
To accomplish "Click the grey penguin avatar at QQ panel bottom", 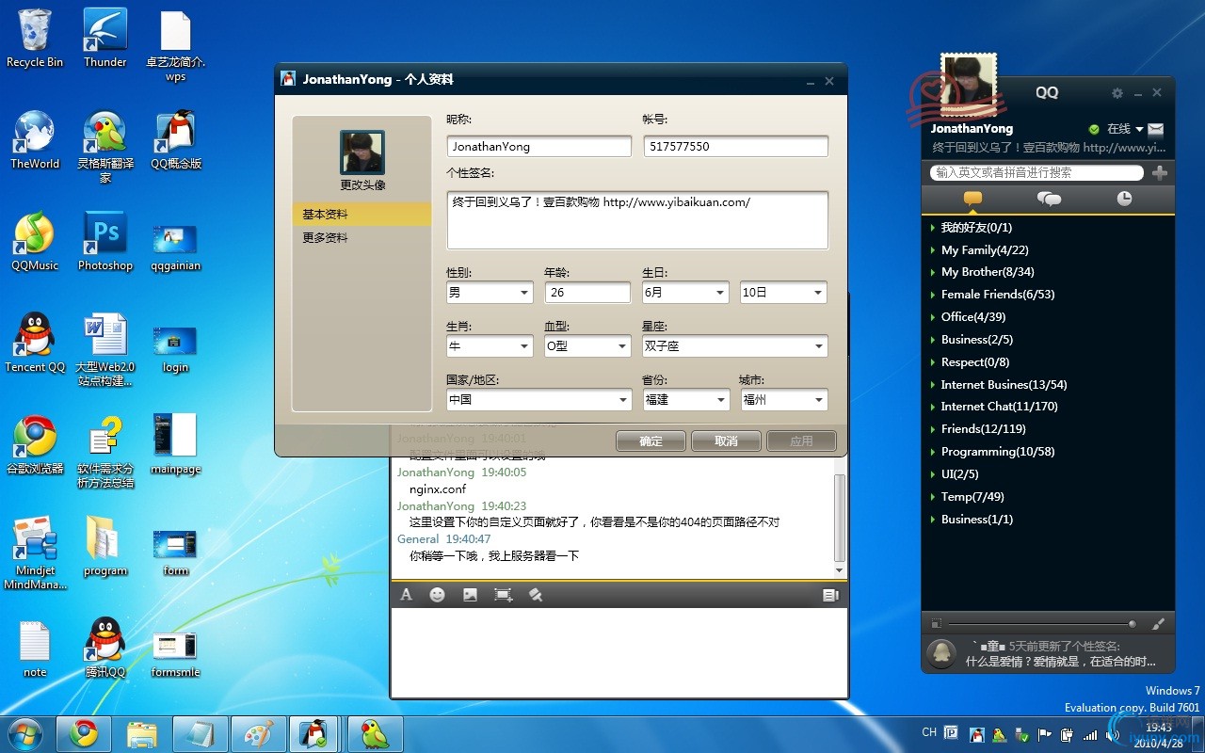I will pyautogui.click(x=941, y=653).
